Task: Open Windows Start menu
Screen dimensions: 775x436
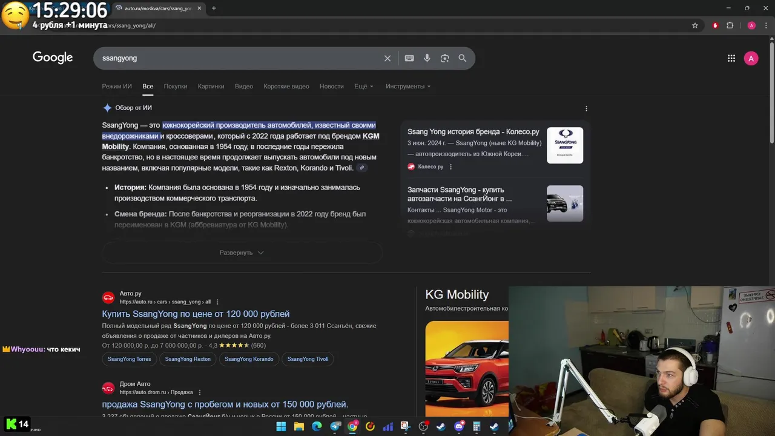Action: click(x=281, y=426)
